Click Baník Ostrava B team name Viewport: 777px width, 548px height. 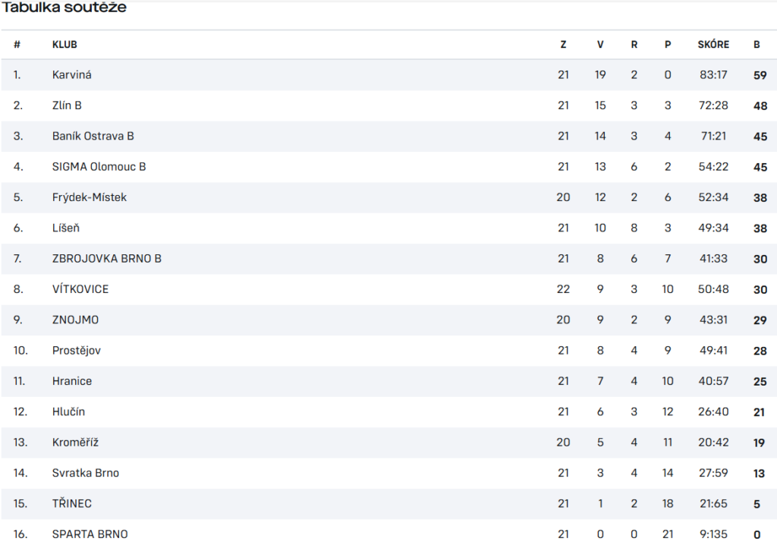click(93, 137)
